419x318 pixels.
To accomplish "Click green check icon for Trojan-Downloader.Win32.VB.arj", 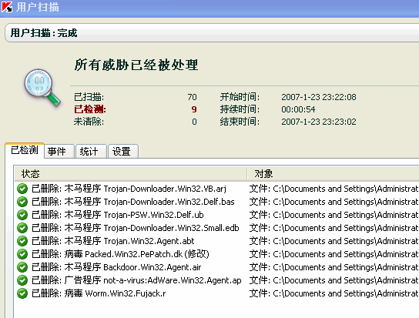I will pos(22,189).
